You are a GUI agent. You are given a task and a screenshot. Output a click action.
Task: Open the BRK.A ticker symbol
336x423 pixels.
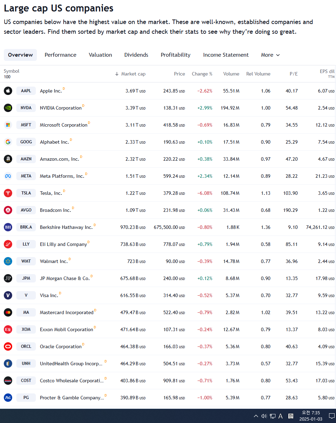[26, 227]
